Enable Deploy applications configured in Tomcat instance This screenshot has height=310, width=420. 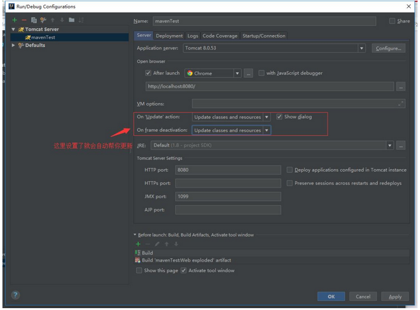[289, 170]
